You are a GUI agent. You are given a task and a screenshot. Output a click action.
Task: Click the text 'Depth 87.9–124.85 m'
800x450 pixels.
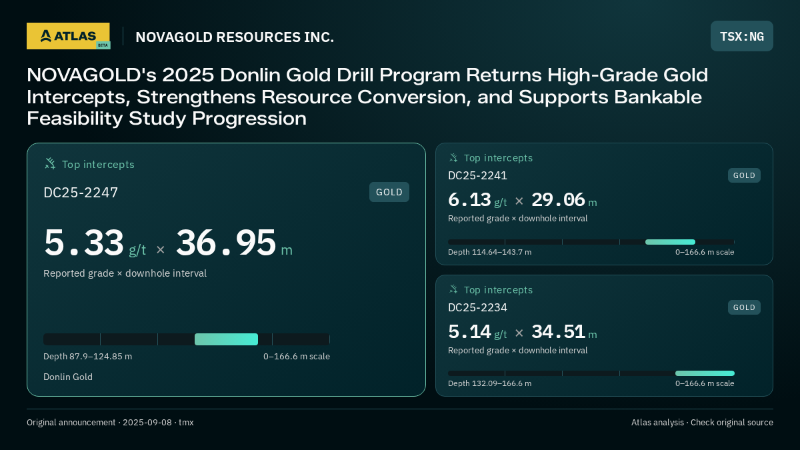(87, 357)
